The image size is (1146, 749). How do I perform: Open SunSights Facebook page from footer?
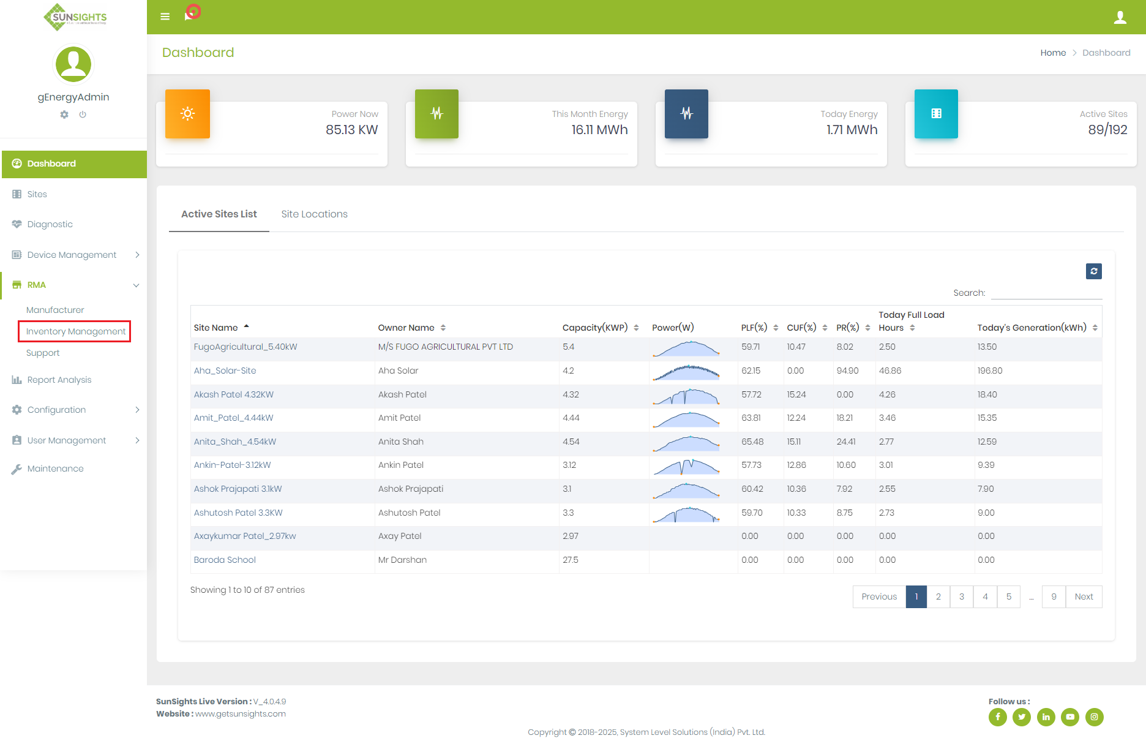(x=997, y=717)
